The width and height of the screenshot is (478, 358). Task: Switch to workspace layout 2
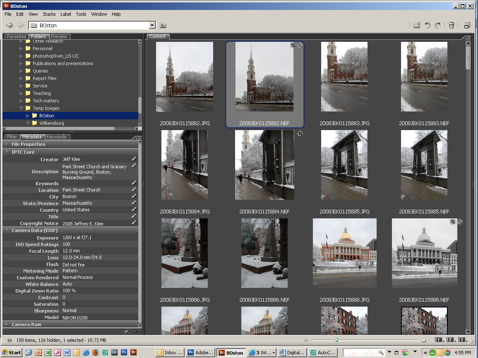450,340
